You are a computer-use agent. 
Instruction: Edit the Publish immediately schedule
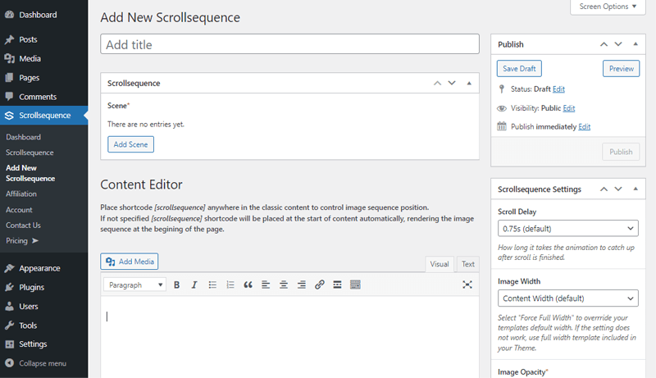click(x=585, y=127)
